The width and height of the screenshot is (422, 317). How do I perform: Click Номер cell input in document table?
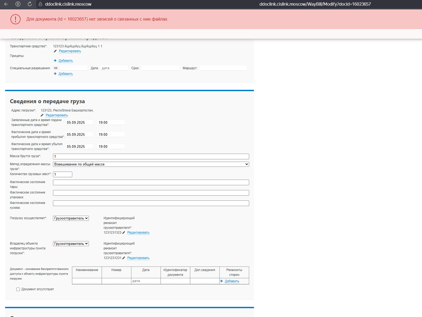116,281
